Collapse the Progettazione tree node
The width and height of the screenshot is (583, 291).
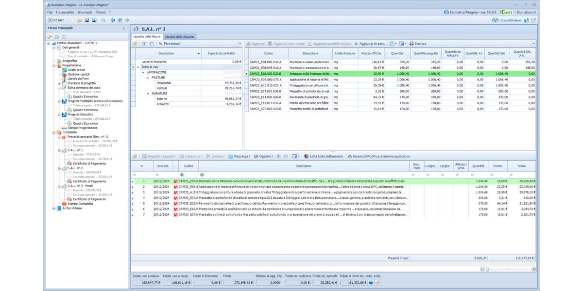pos(54,65)
